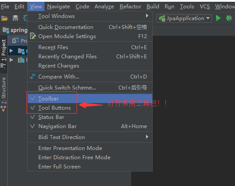Click the Open folder toolbar icon
The height and width of the screenshot is (186, 235).
click(x=4, y=18)
